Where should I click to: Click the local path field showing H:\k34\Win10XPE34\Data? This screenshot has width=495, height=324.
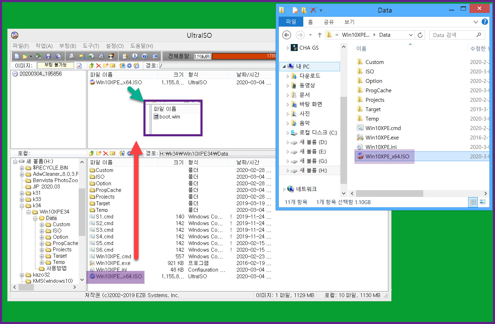217,153
